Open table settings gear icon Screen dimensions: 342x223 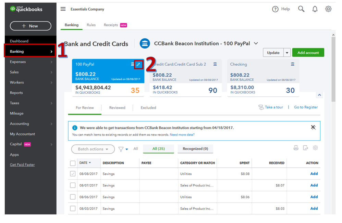(x=315, y=148)
